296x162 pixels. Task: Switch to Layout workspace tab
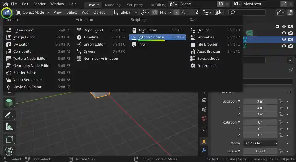tap(93, 5)
